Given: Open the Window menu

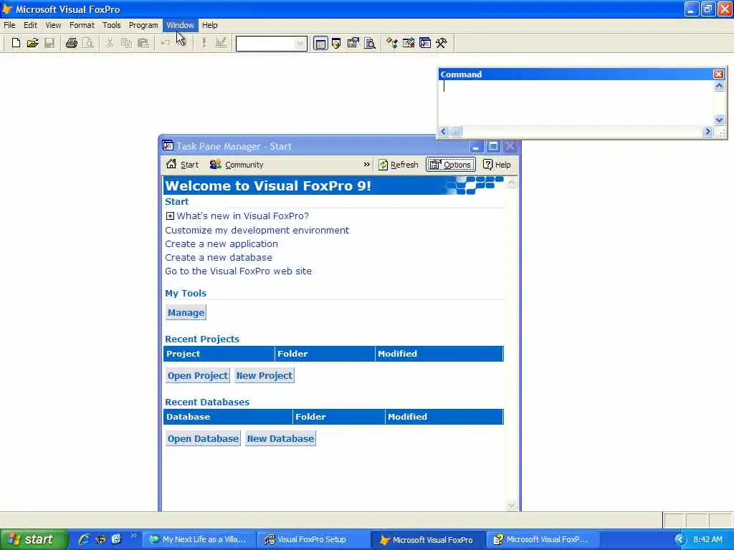Looking at the screenshot, I should click(x=180, y=25).
